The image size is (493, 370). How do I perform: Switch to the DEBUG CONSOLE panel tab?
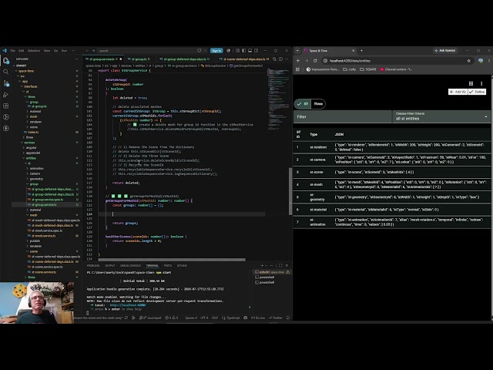pos(130,266)
